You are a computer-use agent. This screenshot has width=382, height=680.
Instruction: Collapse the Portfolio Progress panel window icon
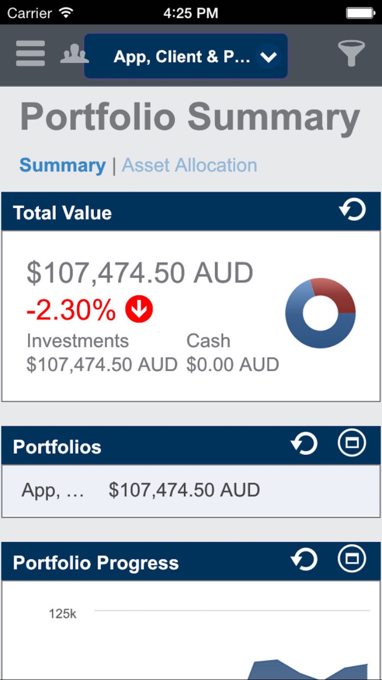tap(352, 558)
